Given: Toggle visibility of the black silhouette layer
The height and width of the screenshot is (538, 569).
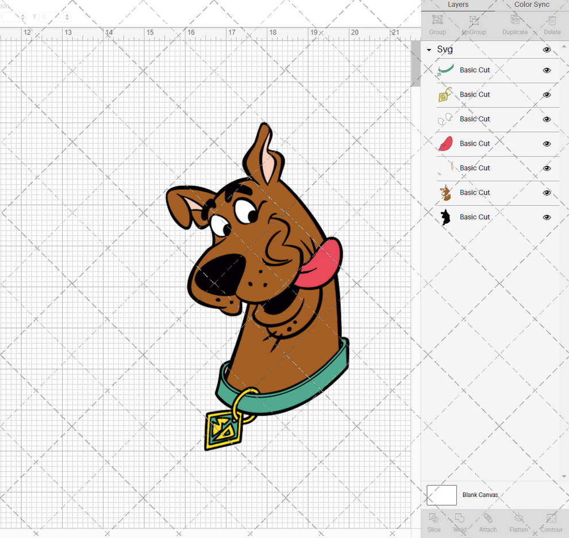Looking at the screenshot, I should (x=547, y=217).
